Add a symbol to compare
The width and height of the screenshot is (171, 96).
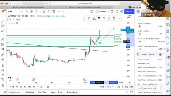pos(32,11)
